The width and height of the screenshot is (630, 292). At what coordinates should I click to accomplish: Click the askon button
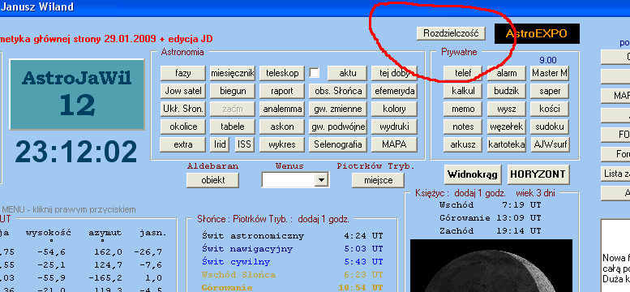(x=282, y=127)
